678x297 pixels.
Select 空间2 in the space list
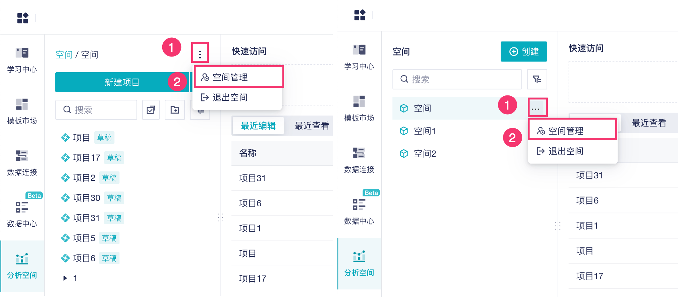425,154
